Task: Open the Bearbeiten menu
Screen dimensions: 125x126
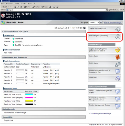Action: point(9,4)
